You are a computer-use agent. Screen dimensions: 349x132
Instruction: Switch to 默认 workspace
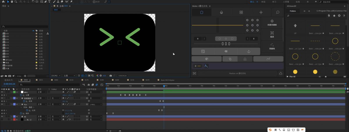tap(252, 1)
